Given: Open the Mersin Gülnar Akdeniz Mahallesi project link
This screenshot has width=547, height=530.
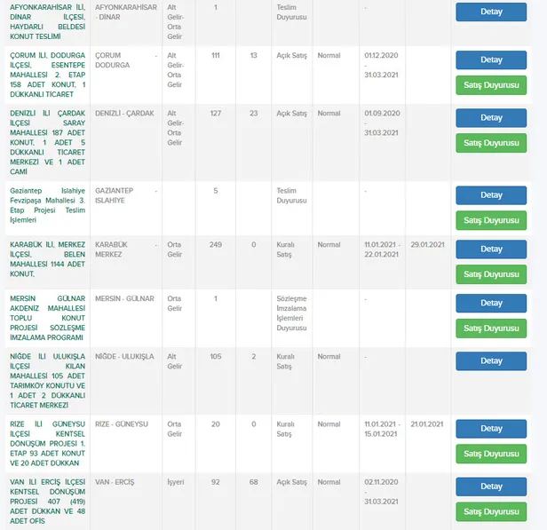Looking at the screenshot, I should (x=45, y=318).
